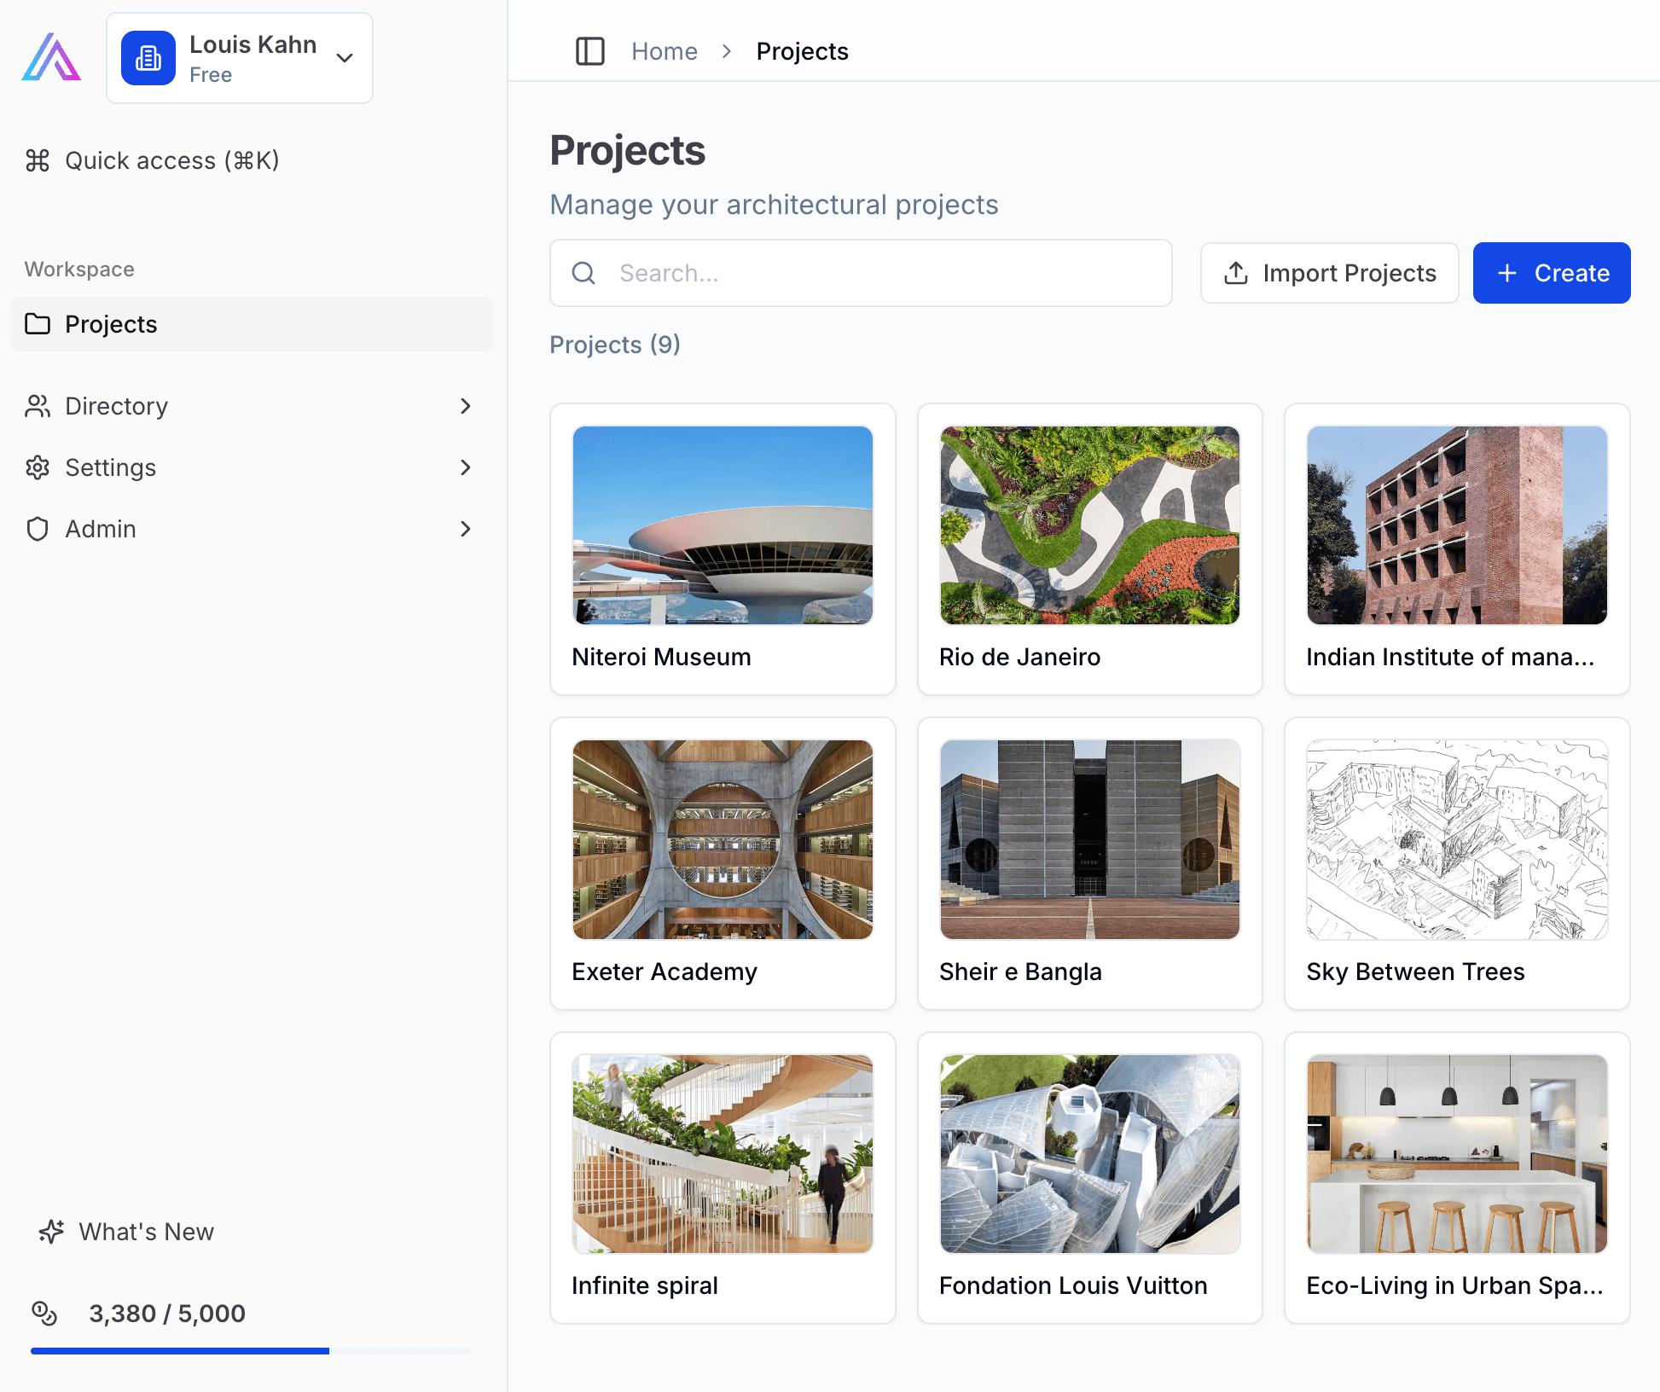Click the Settings gear icon
Screen dimensions: 1660x1392
coord(38,467)
